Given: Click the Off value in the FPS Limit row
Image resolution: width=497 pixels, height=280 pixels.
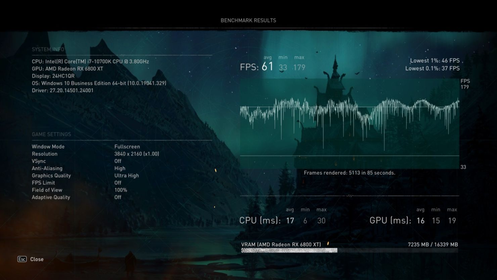Looking at the screenshot, I should pyautogui.click(x=118, y=183).
